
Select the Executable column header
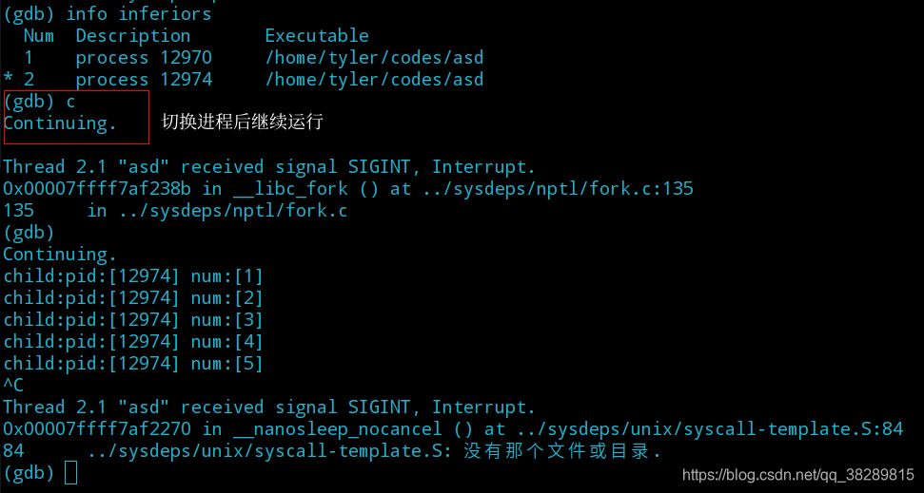(x=317, y=36)
